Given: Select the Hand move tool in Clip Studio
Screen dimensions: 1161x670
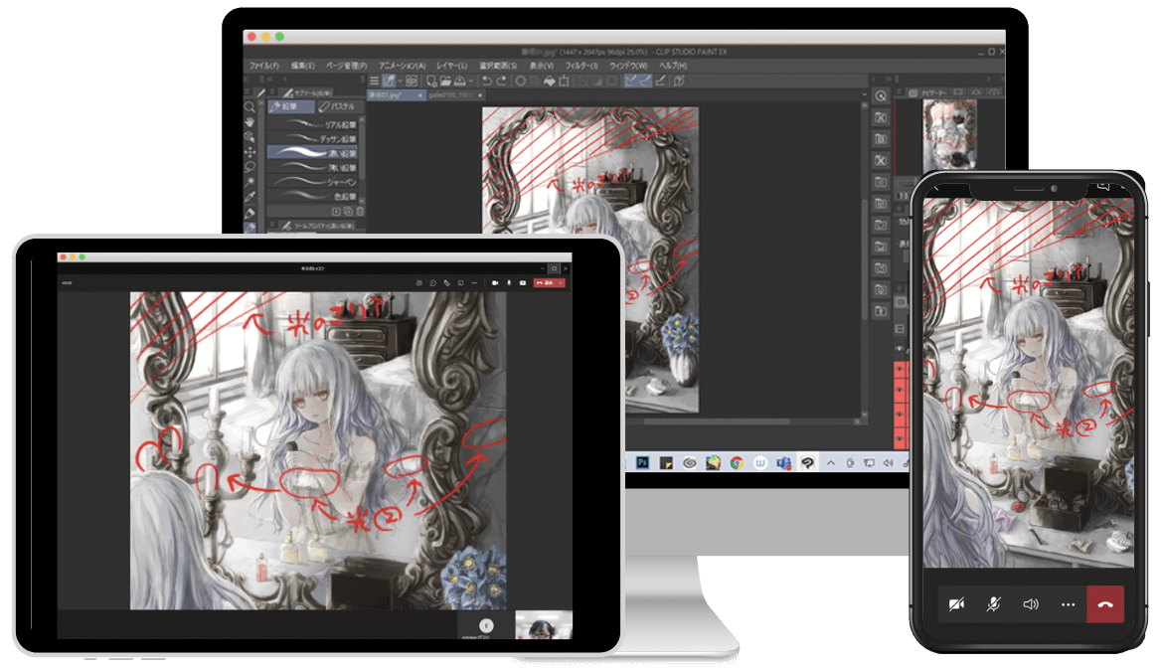Looking at the screenshot, I should pos(249,121).
